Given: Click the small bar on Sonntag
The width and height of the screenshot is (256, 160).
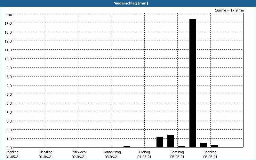Looking at the screenshot, I should click(x=214, y=146).
